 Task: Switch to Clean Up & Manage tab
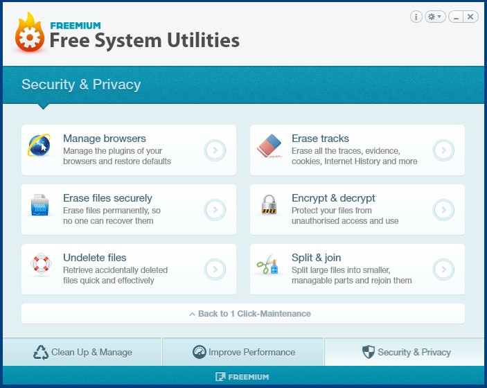[82, 352]
